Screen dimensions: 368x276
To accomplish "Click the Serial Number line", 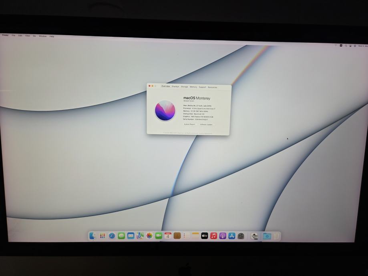I will click(195, 119).
